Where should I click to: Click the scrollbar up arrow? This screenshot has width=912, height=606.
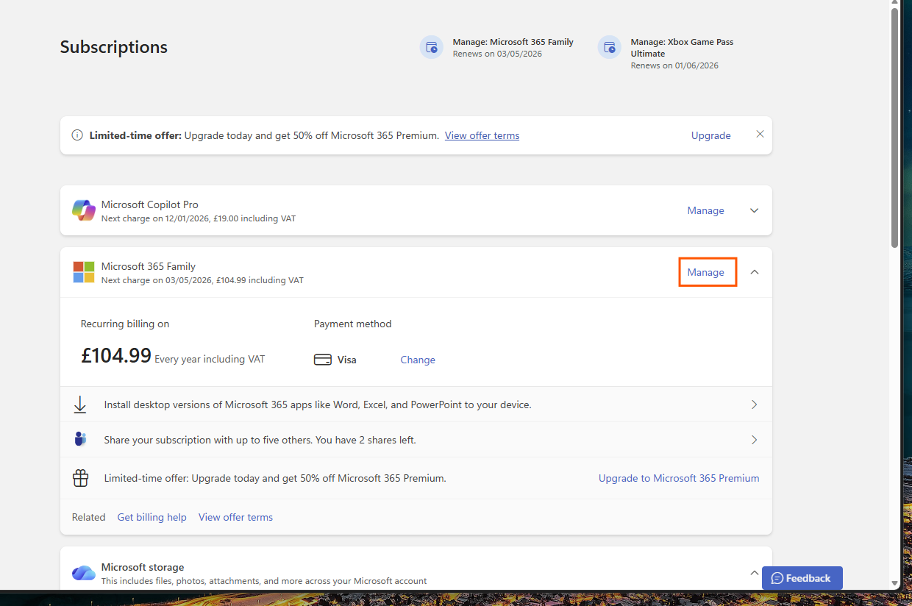[894, 4]
